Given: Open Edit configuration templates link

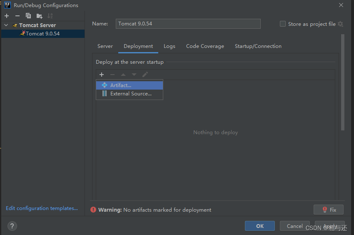Looking at the screenshot, I should pos(42,208).
